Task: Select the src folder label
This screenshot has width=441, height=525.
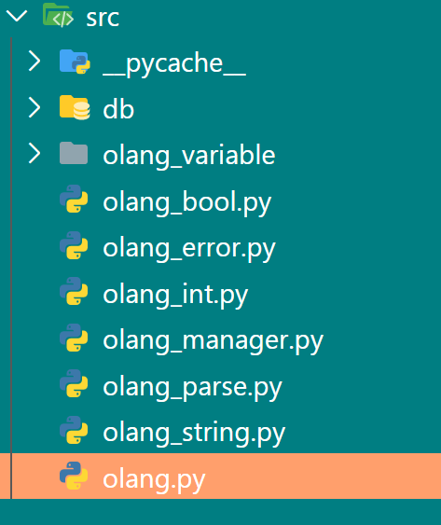Action: point(103,19)
